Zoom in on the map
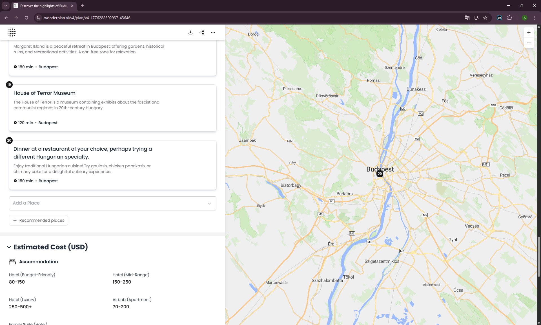Screen dimensions: 541x325 coord(529,32)
